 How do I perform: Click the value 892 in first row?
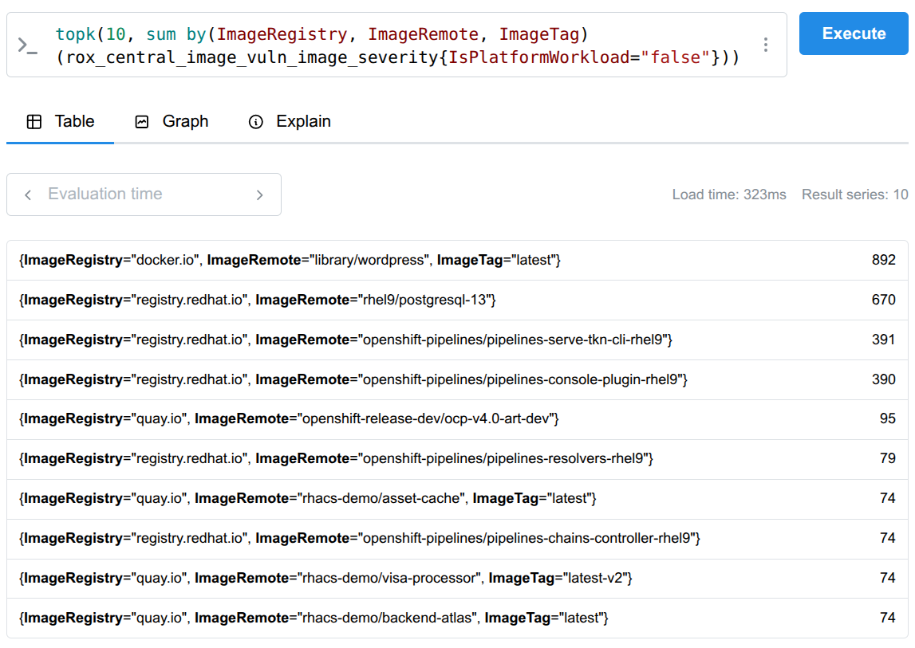pos(883,261)
